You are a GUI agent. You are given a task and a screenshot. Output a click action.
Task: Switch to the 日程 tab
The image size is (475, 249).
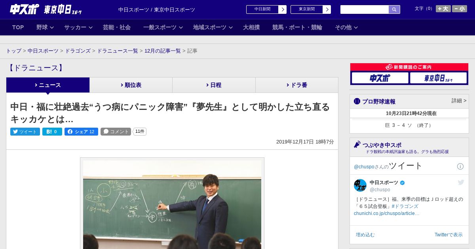[x=214, y=85]
